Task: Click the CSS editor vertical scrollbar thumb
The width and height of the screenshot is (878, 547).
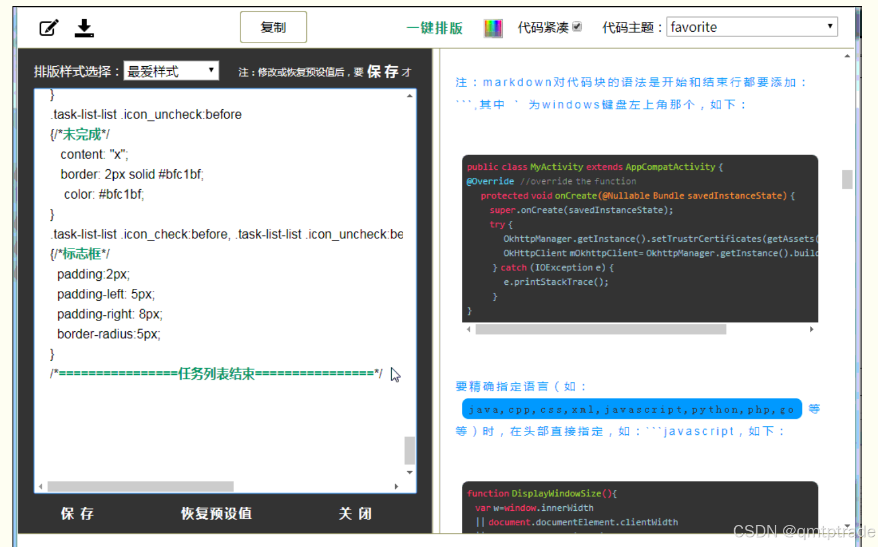Action: [409, 450]
